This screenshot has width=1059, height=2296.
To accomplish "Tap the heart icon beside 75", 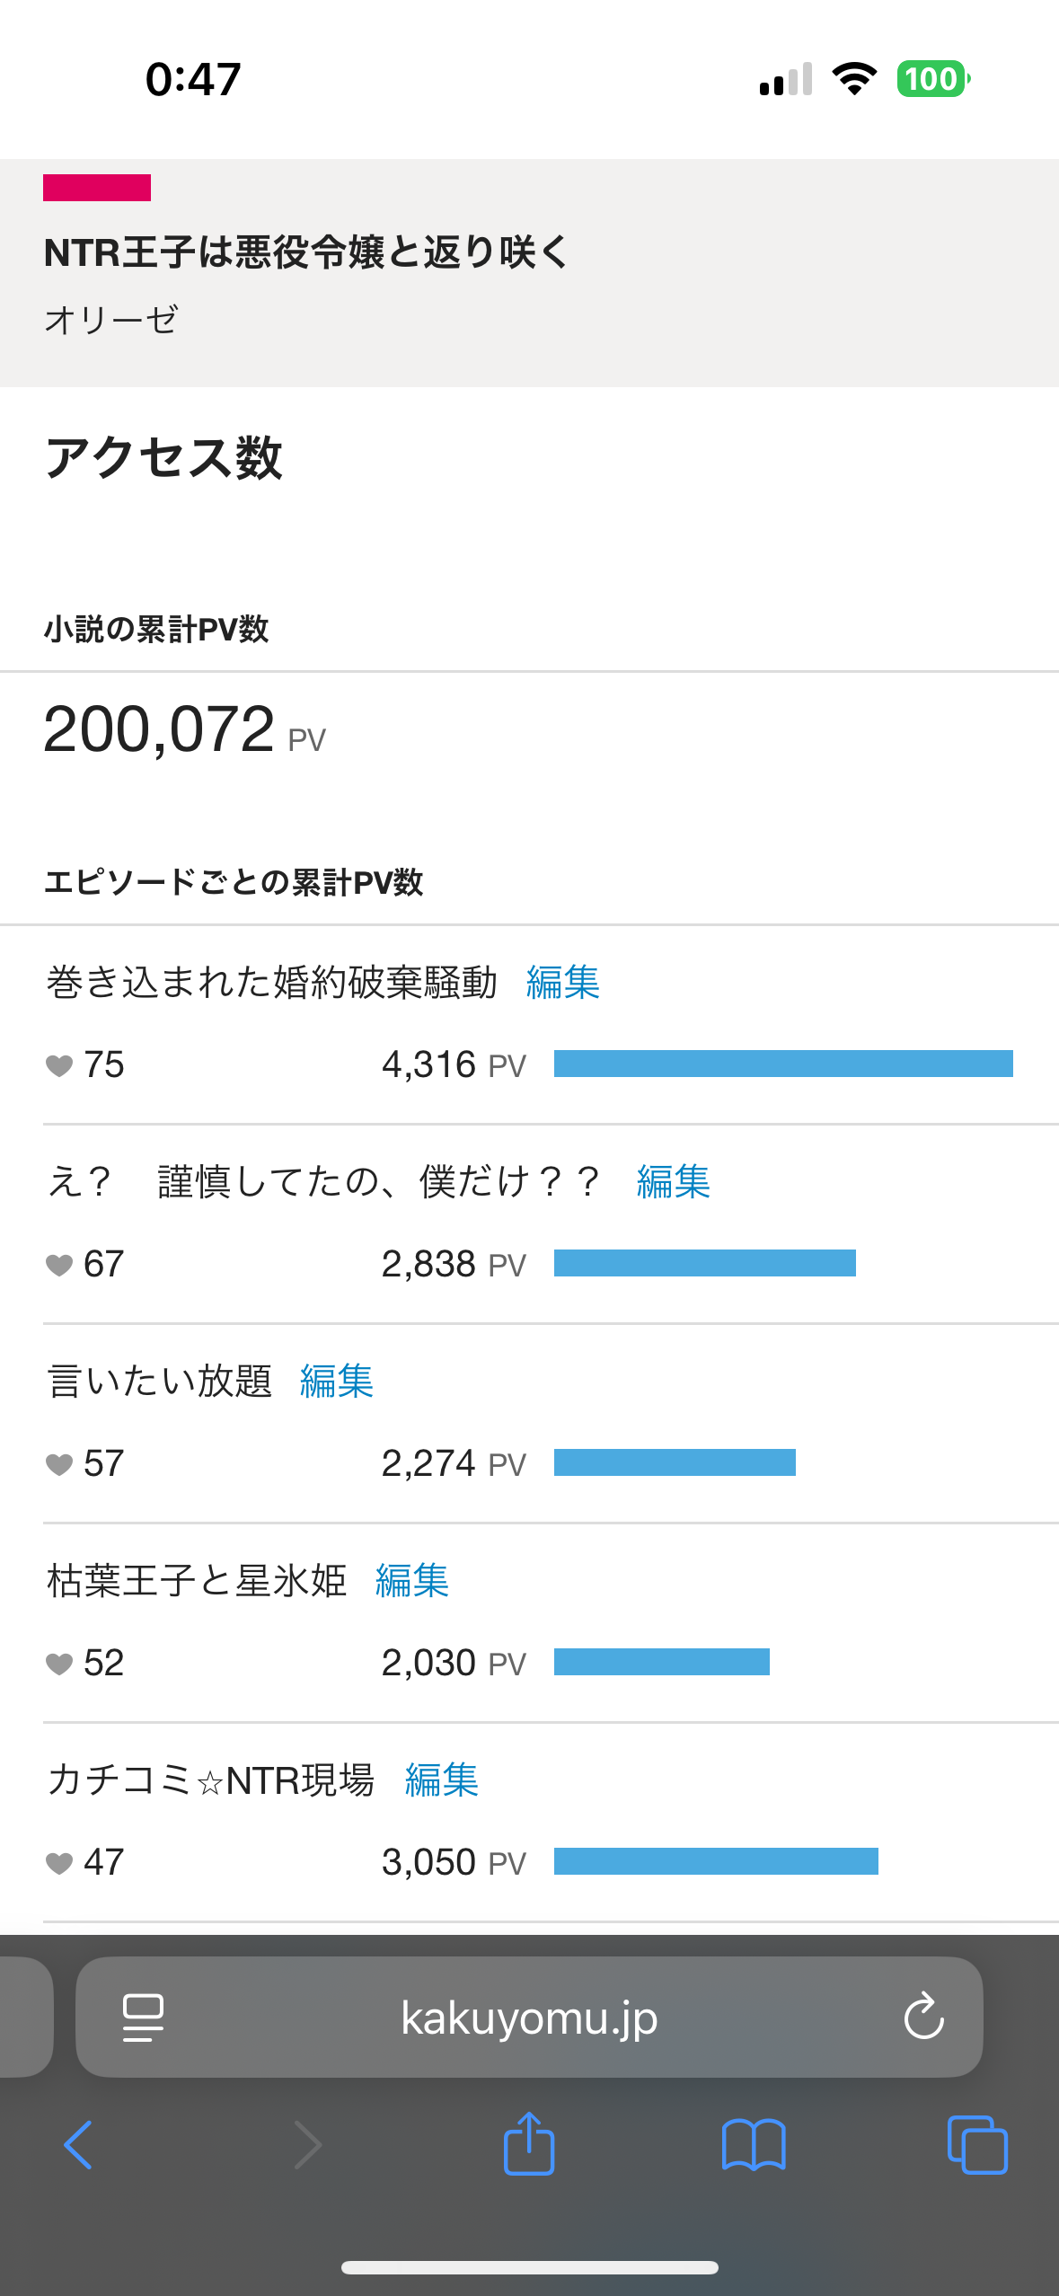I will (x=59, y=1065).
